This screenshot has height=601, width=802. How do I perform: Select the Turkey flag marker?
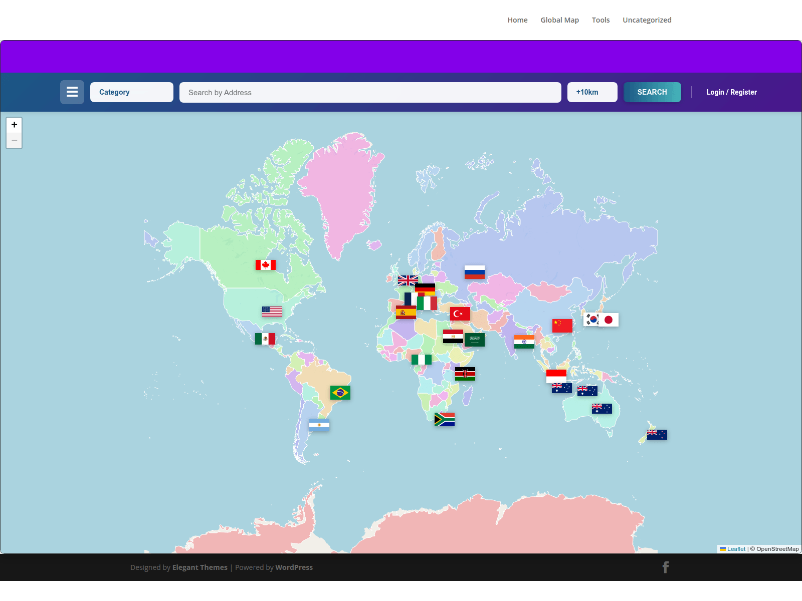460,314
